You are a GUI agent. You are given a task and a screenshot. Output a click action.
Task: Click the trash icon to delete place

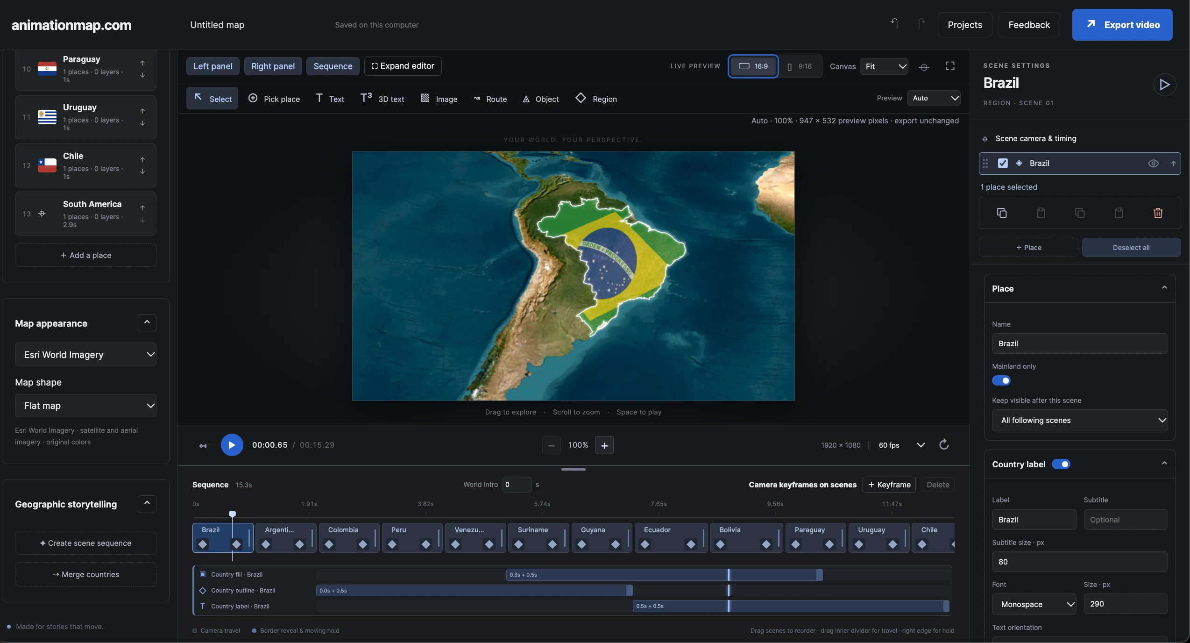pos(1158,213)
